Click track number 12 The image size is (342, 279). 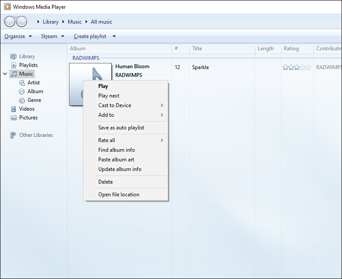point(177,67)
